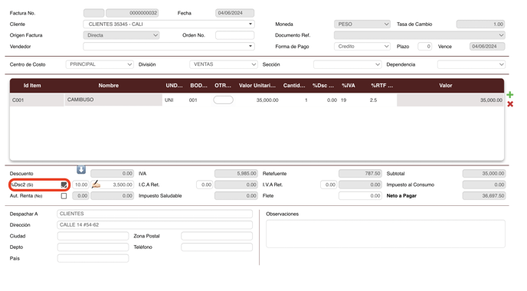Image resolution: width=527 pixels, height=291 pixels.
Task: Click the Neto a Pagar total field
Action: (484, 196)
